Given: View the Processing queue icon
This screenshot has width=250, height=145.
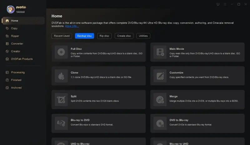Looking at the screenshot, I should point(7,72).
